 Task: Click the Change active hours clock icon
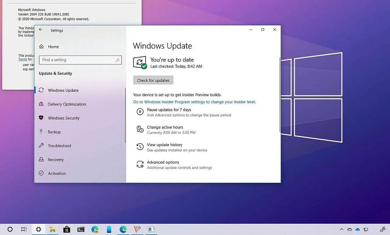(x=140, y=129)
